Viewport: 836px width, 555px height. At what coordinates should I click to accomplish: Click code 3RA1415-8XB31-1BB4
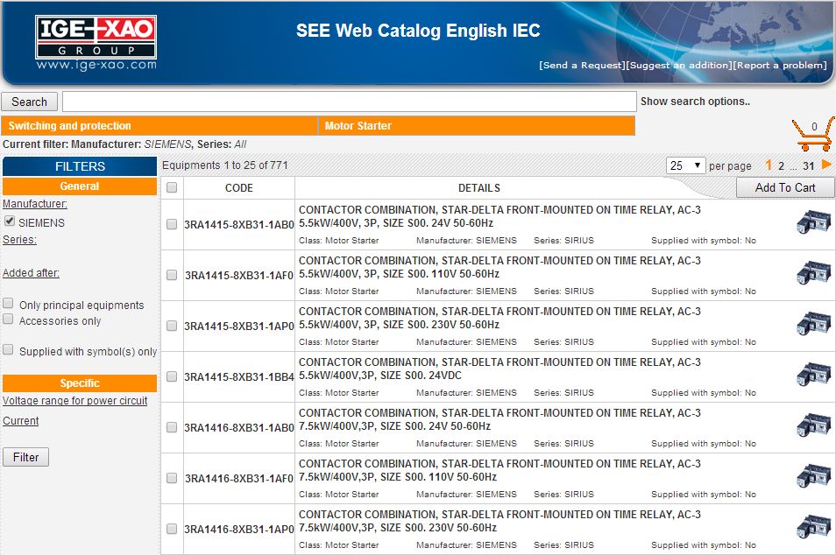click(239, 377)
